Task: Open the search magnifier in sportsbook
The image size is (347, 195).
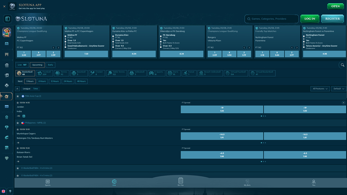Action: tap(342, 65)
